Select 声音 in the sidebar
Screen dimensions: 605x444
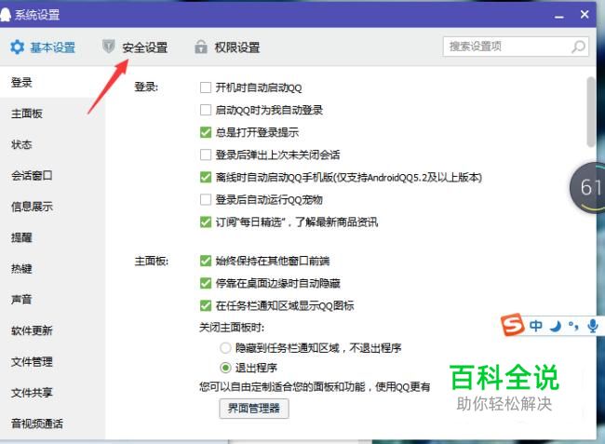pos(52,300)
